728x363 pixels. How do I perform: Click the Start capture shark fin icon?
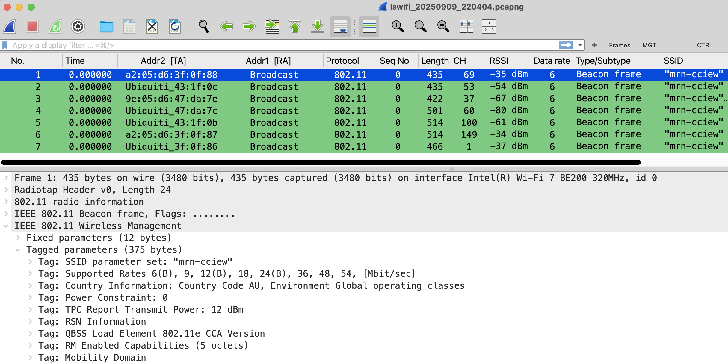(10, 27)
